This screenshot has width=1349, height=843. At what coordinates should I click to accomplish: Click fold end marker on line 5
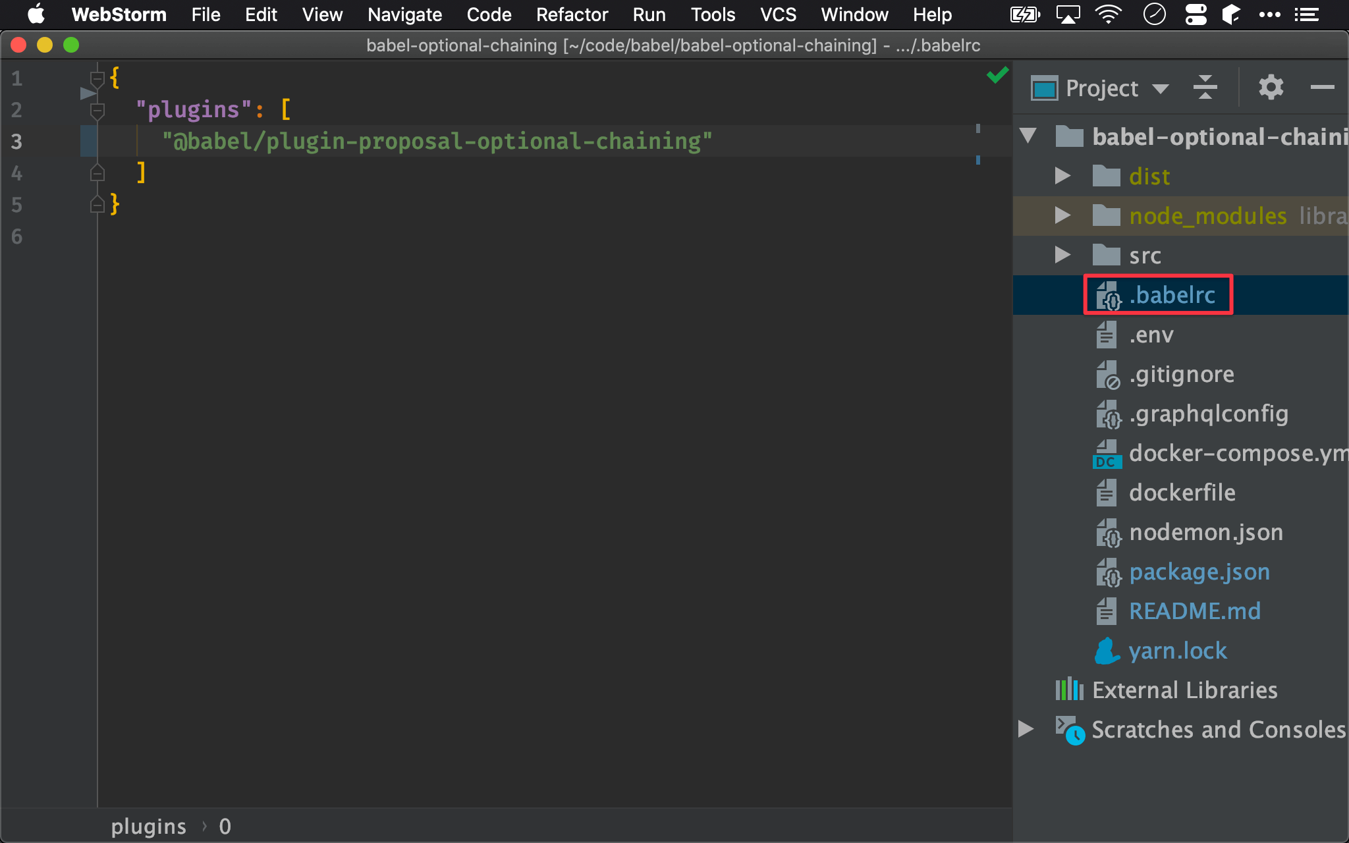tap(97, 205)
